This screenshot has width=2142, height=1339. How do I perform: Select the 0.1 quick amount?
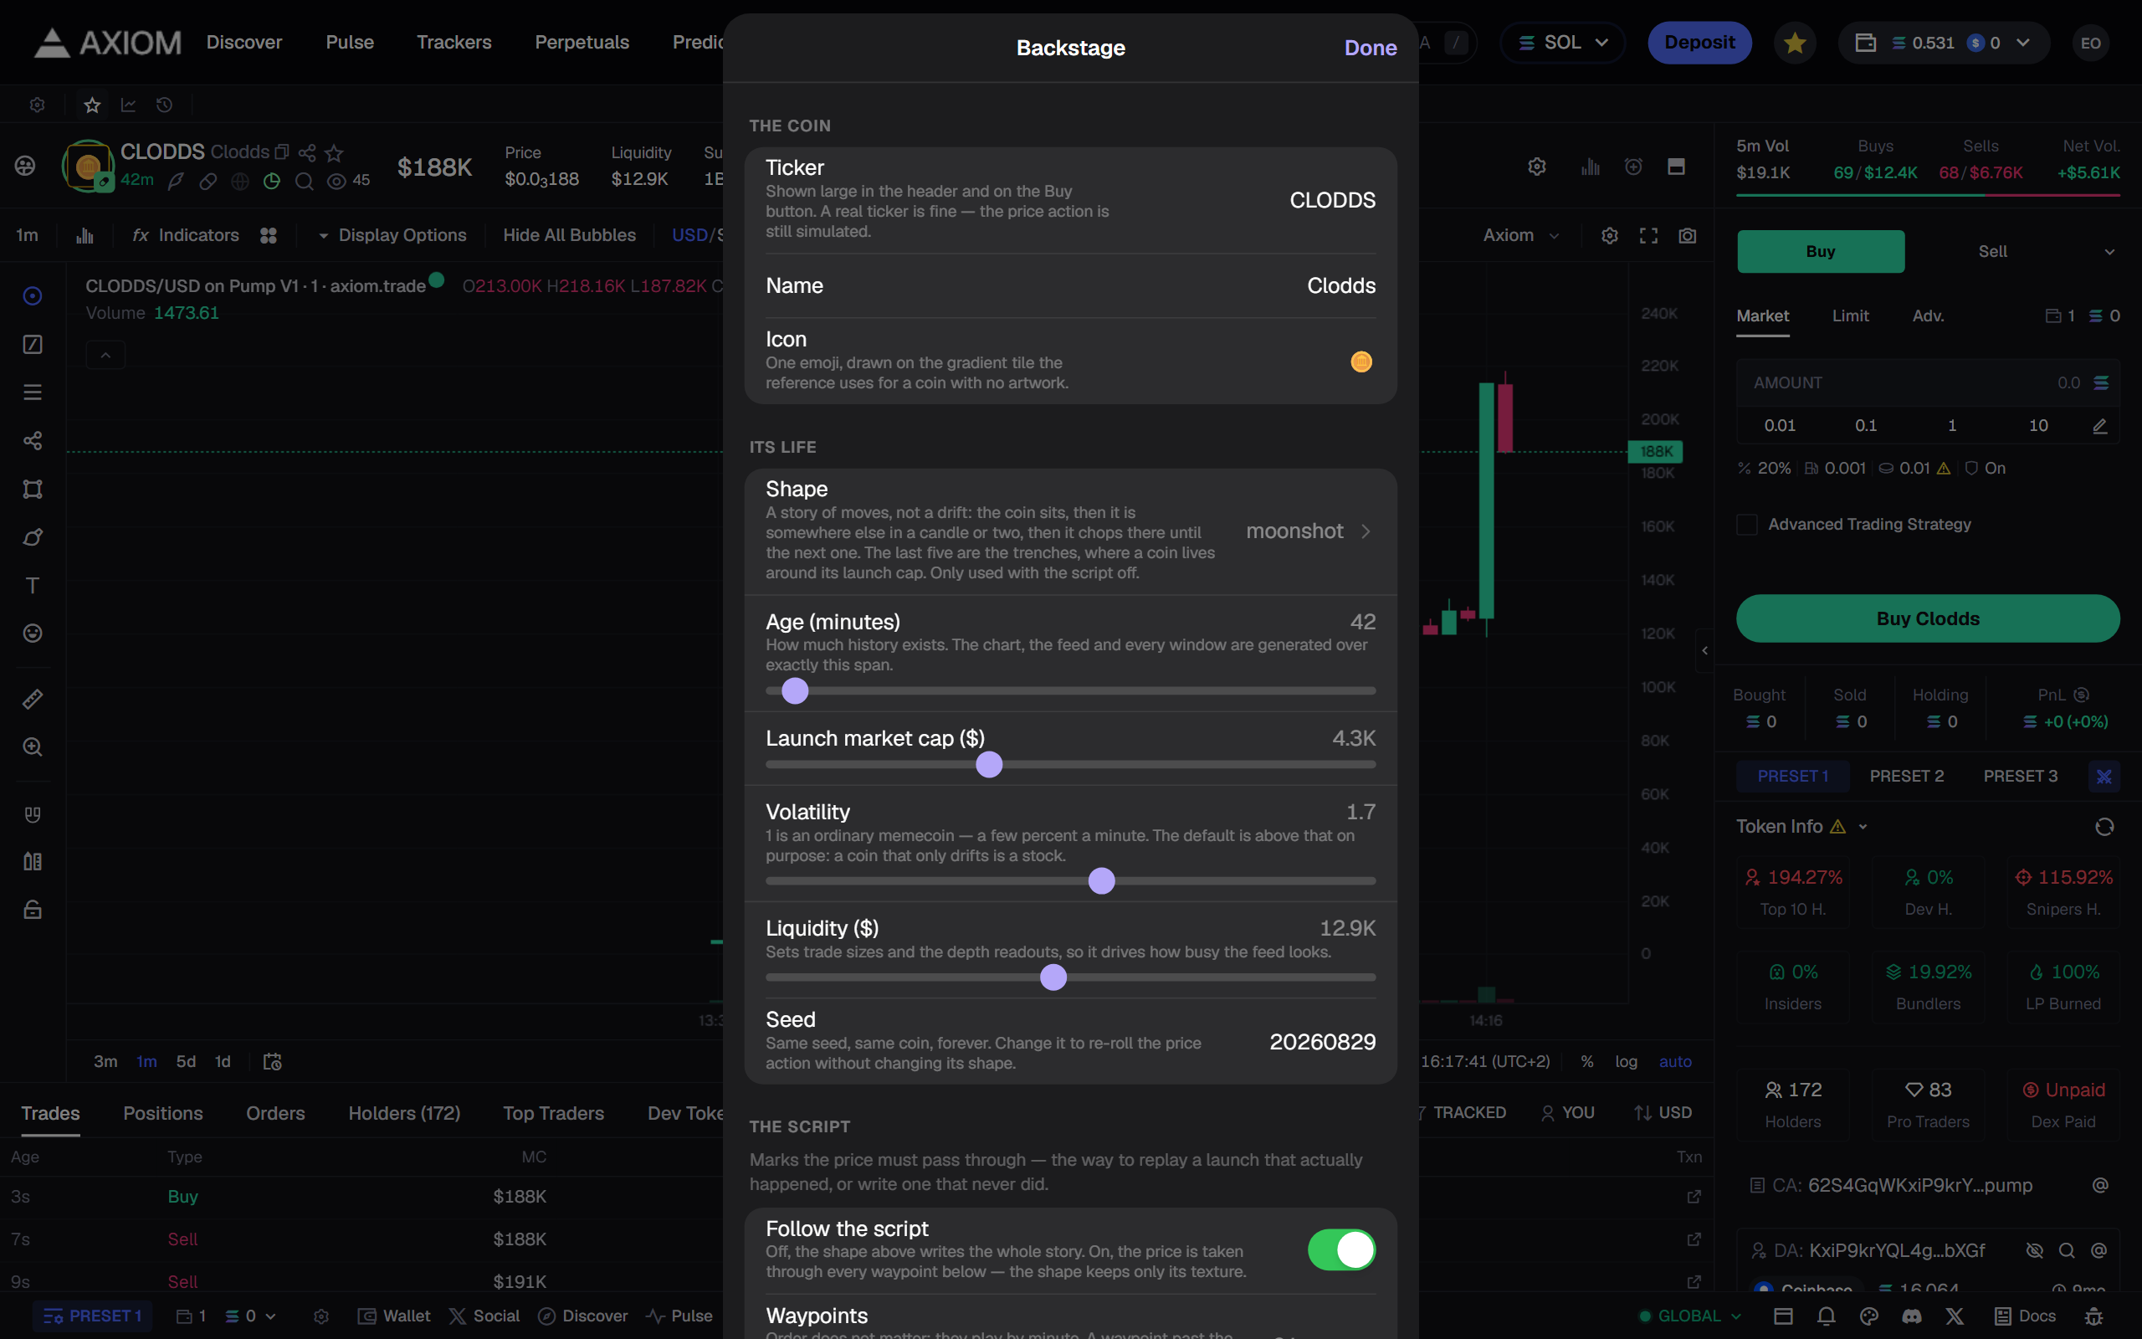(x=1865, y=426)
